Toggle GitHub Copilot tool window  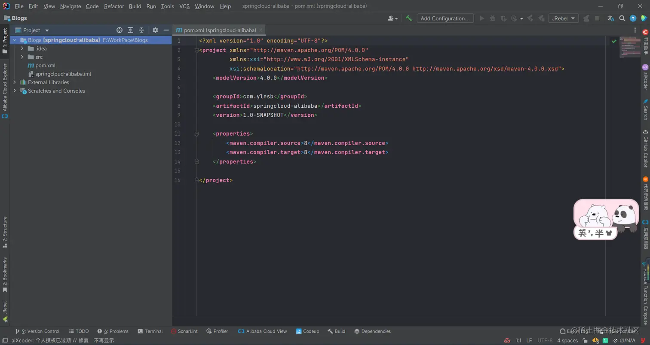(x=645, y=148)
